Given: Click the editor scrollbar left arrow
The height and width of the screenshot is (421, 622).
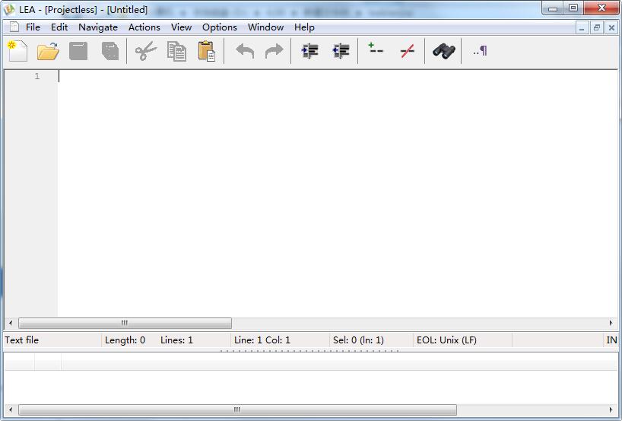Looking at the screenshot, I should click(x=11, y=323).
